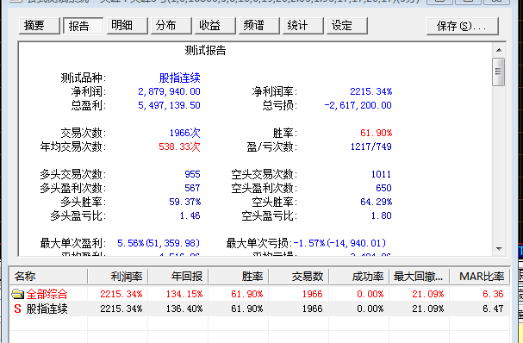Switch to the 摘要 tab
The image size is (523, 343).
(40, 26)
